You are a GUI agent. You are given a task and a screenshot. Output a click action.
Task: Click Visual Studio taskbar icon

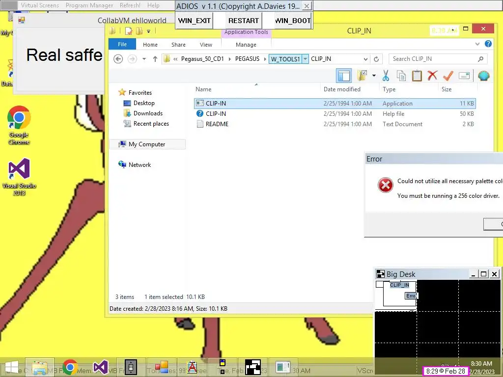coord(100,367)
